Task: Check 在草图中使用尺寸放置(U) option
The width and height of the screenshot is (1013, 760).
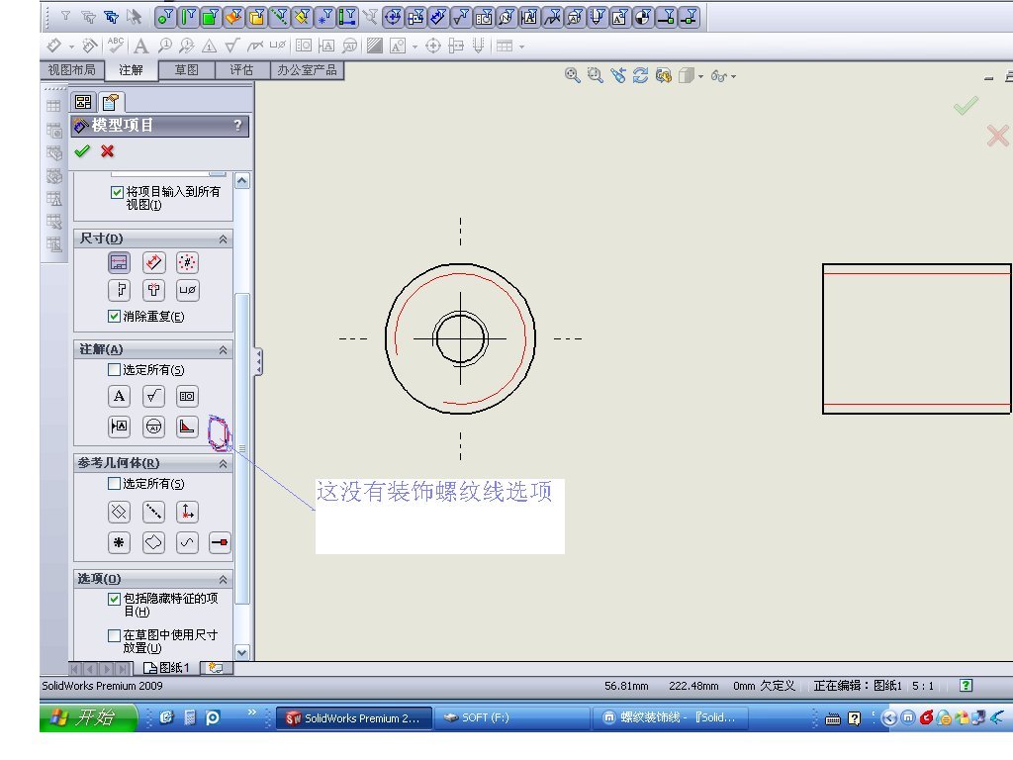Action: tap(114, 635)
